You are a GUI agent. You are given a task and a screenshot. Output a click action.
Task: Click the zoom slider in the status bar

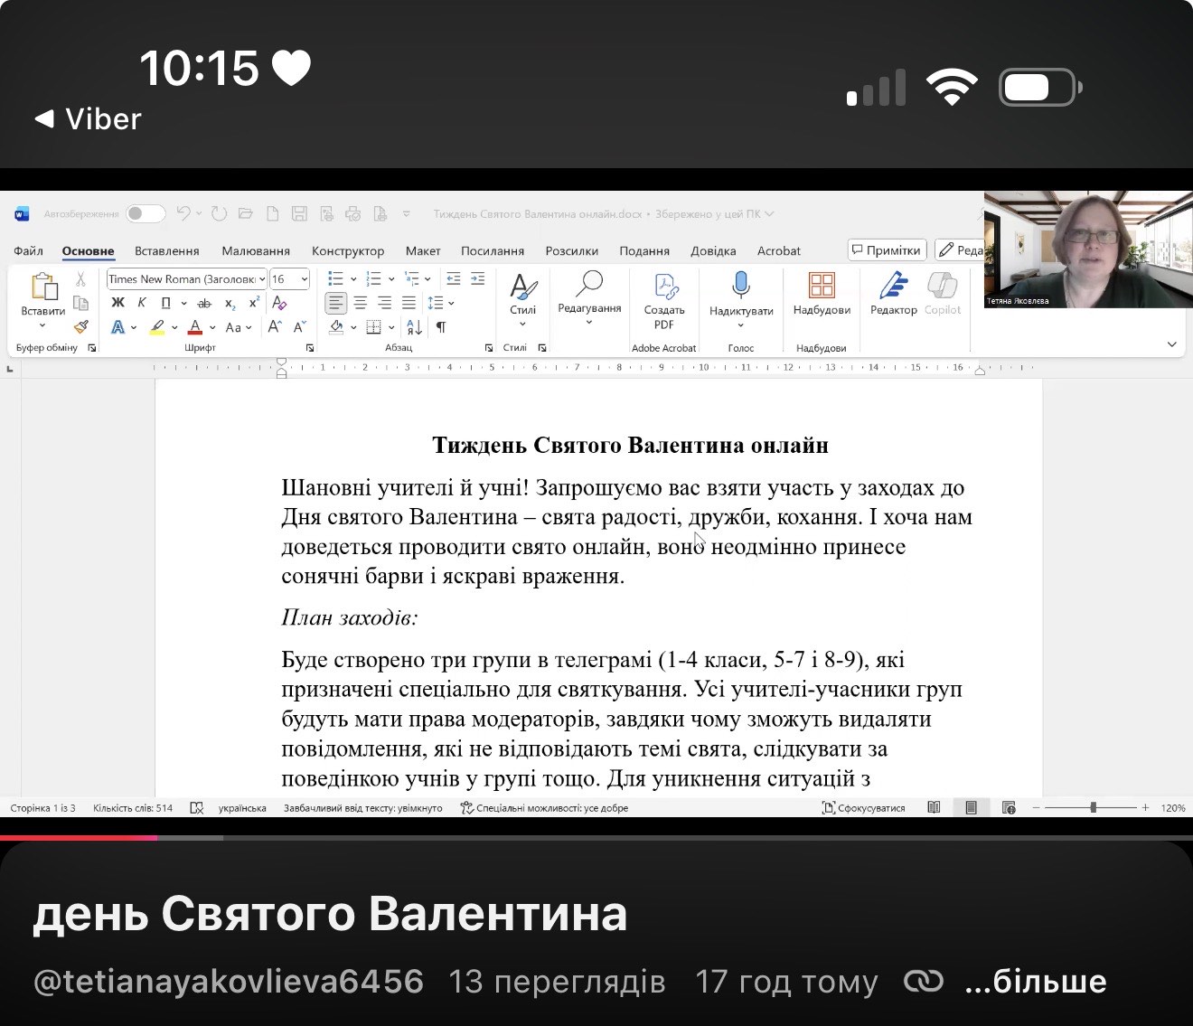(1094, 808)
